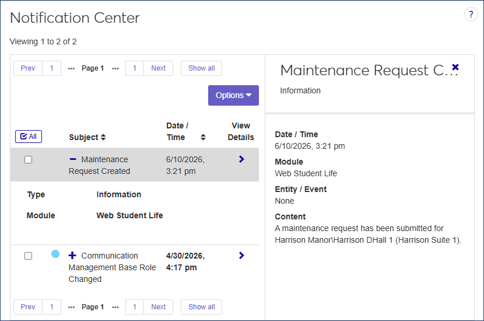
Task: Click bottom ellipsis before Page 1
Action: pyautogui.click(x=71, y=308)
